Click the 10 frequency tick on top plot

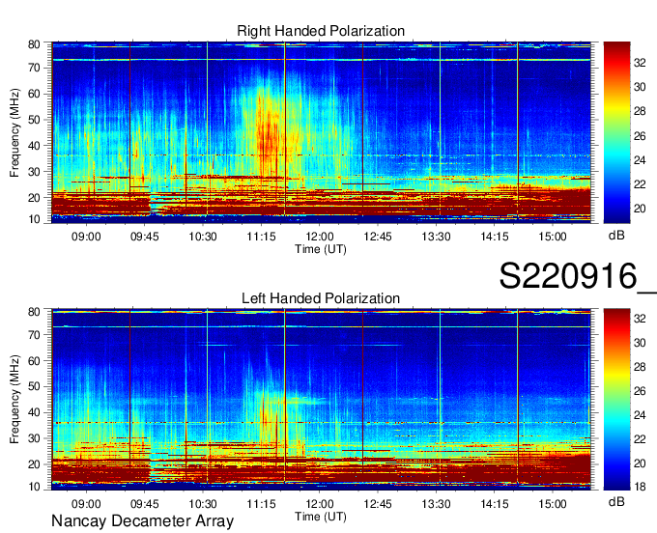point(34,219)
